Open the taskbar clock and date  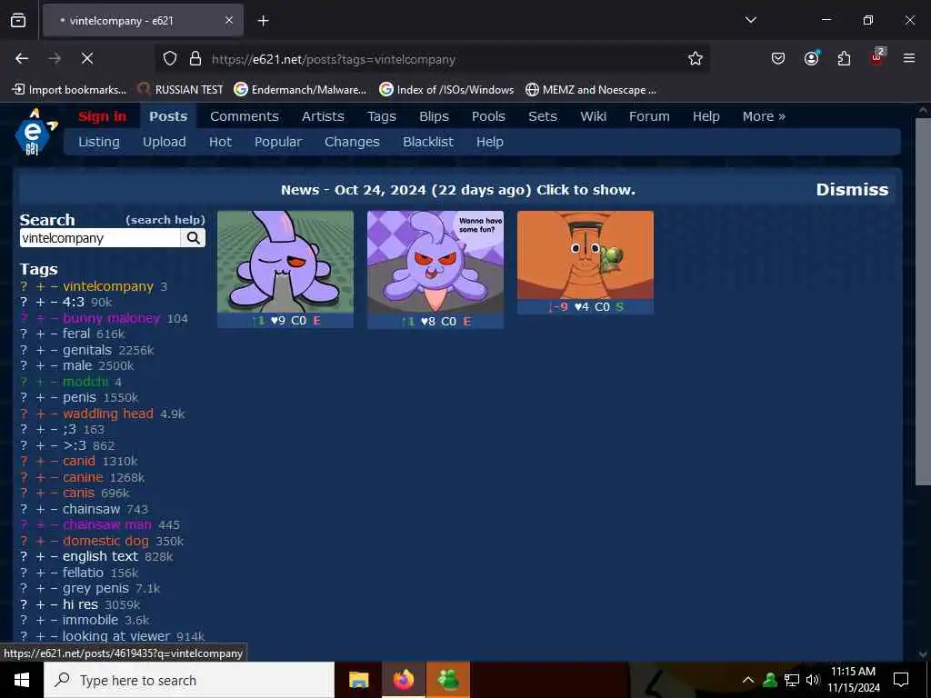tap(853, 680)
